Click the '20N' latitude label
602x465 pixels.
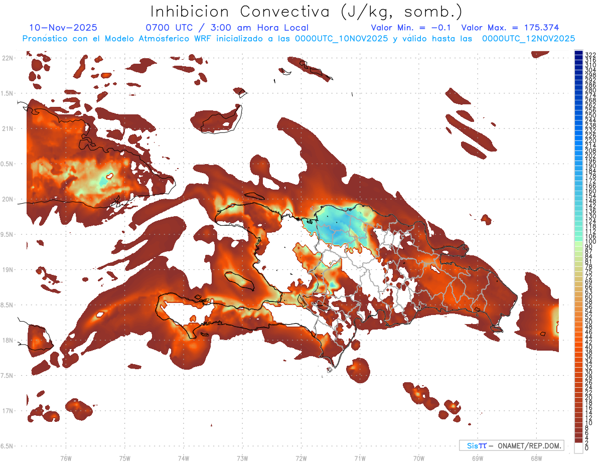click(x=7, y=199)
